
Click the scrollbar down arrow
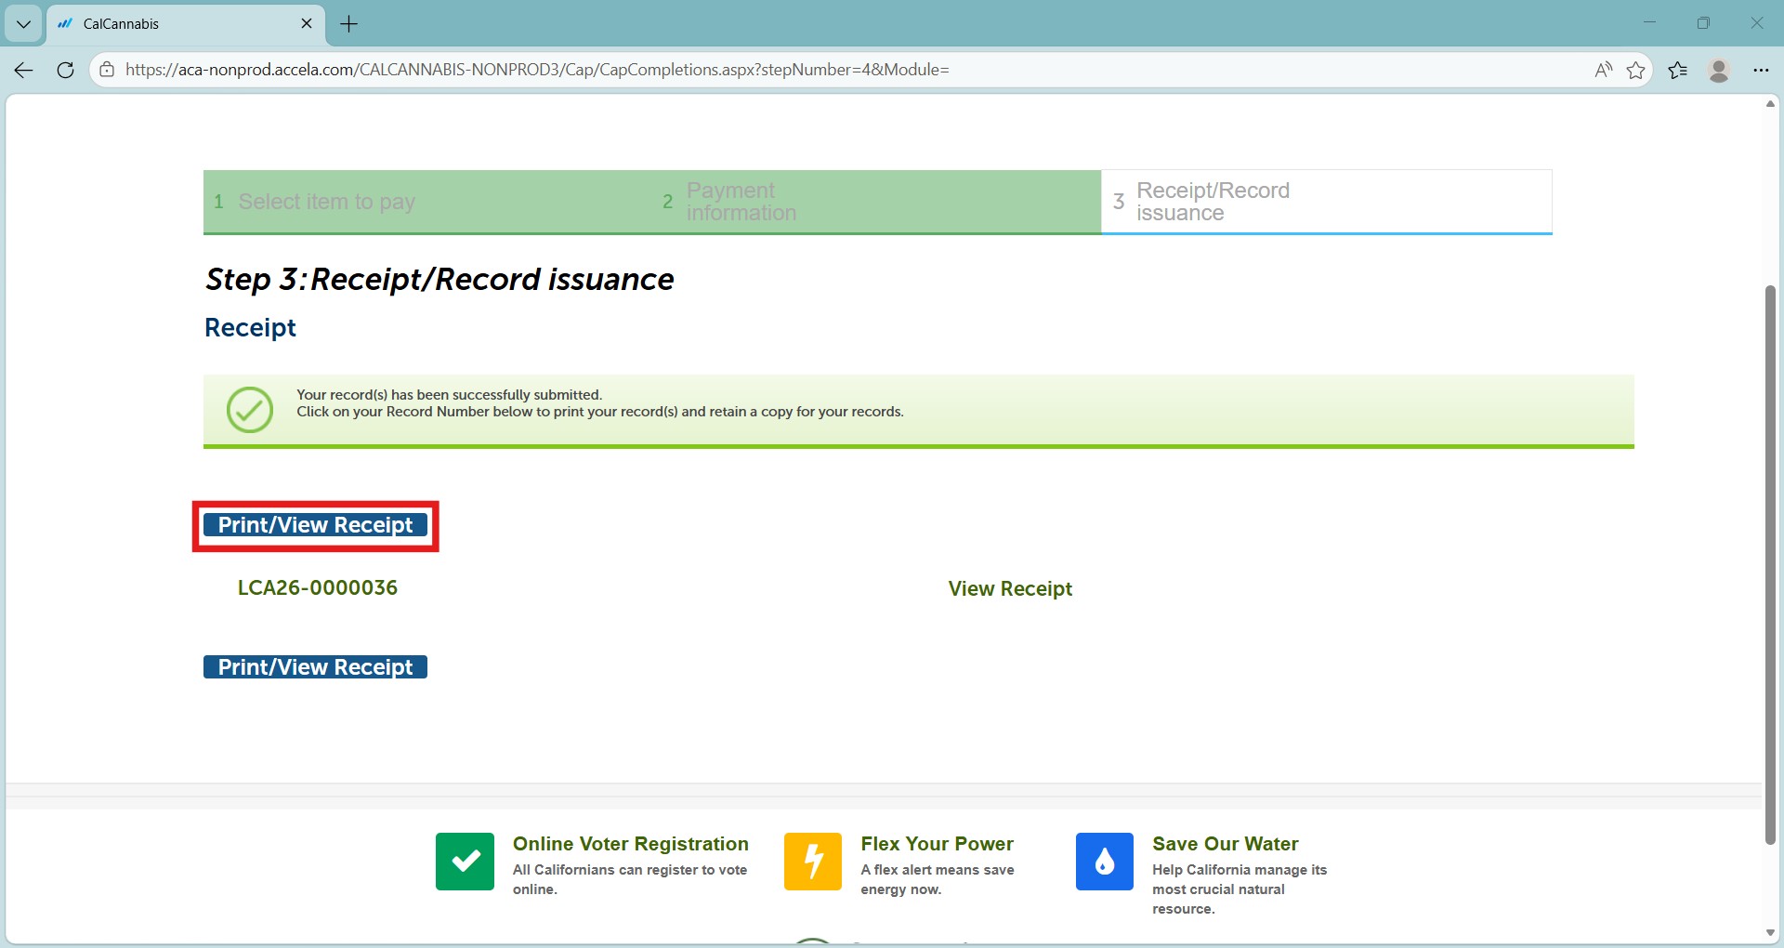(1770, 933)
